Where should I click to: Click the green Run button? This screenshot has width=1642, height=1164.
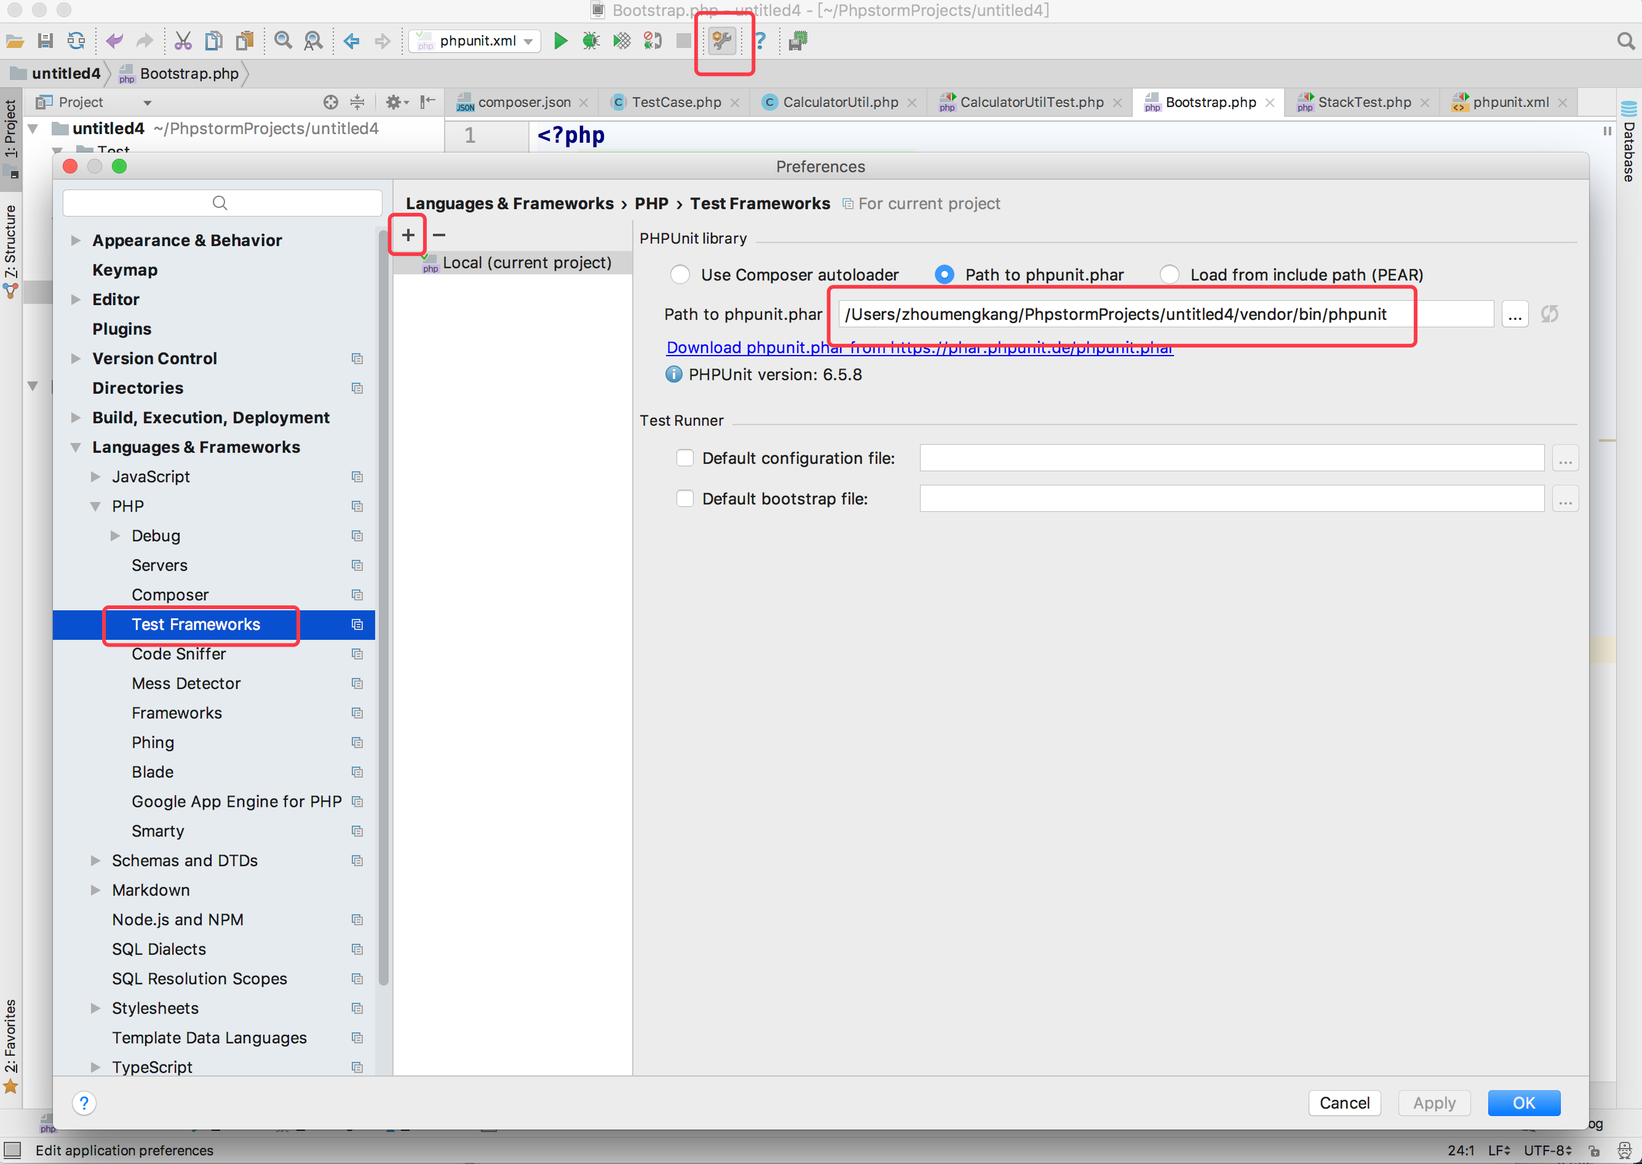[x=561, y=41]
